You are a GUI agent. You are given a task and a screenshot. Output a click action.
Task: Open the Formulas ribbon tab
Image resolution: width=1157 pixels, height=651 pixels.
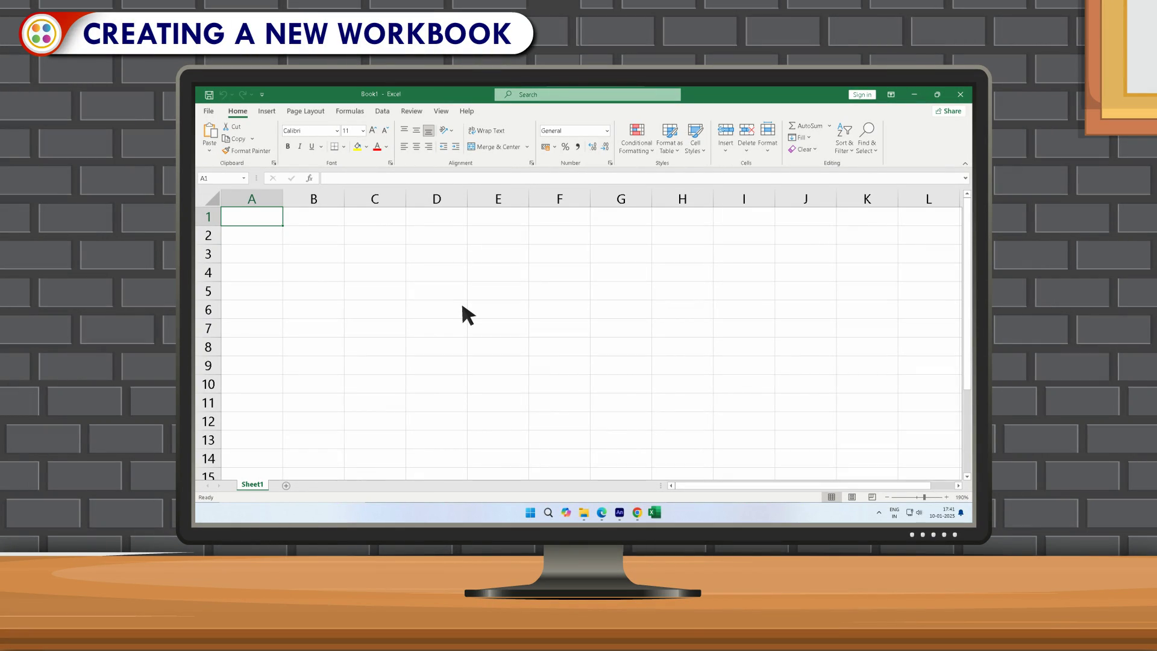[350, 112]
